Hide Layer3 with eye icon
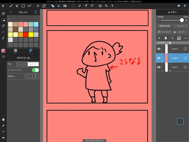This screenshot has width=189, height=142. [159, 58]
